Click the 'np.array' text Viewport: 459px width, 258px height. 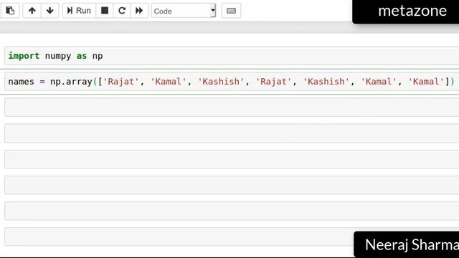coord(72,82)
